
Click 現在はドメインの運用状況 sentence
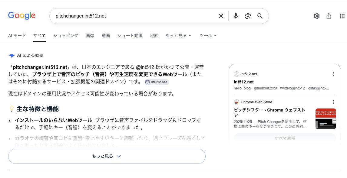point(91,94)
